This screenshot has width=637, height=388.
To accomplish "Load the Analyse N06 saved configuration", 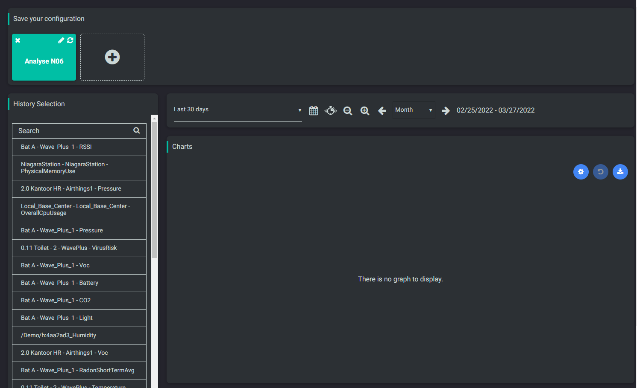I will click(44, 61).
